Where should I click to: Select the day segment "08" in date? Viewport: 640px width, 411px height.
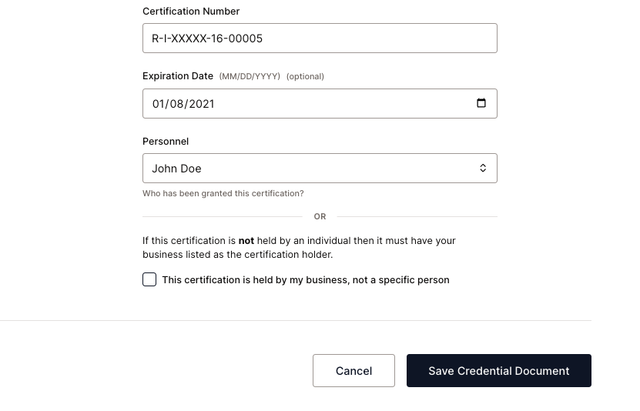pos(178,104)
